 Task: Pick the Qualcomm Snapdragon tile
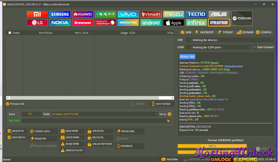105,23
